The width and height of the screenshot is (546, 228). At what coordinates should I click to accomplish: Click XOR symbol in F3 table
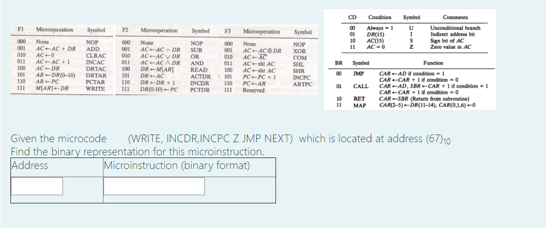click(300, 51)
